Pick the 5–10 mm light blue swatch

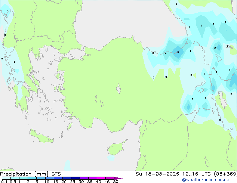pos(41,178)
